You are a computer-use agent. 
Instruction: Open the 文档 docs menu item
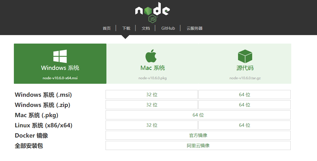(x=146, y=28)
